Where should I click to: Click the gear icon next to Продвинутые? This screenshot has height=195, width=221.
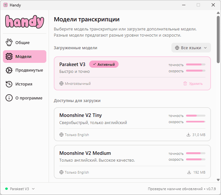pyautogui.click(x=9, y=70)
